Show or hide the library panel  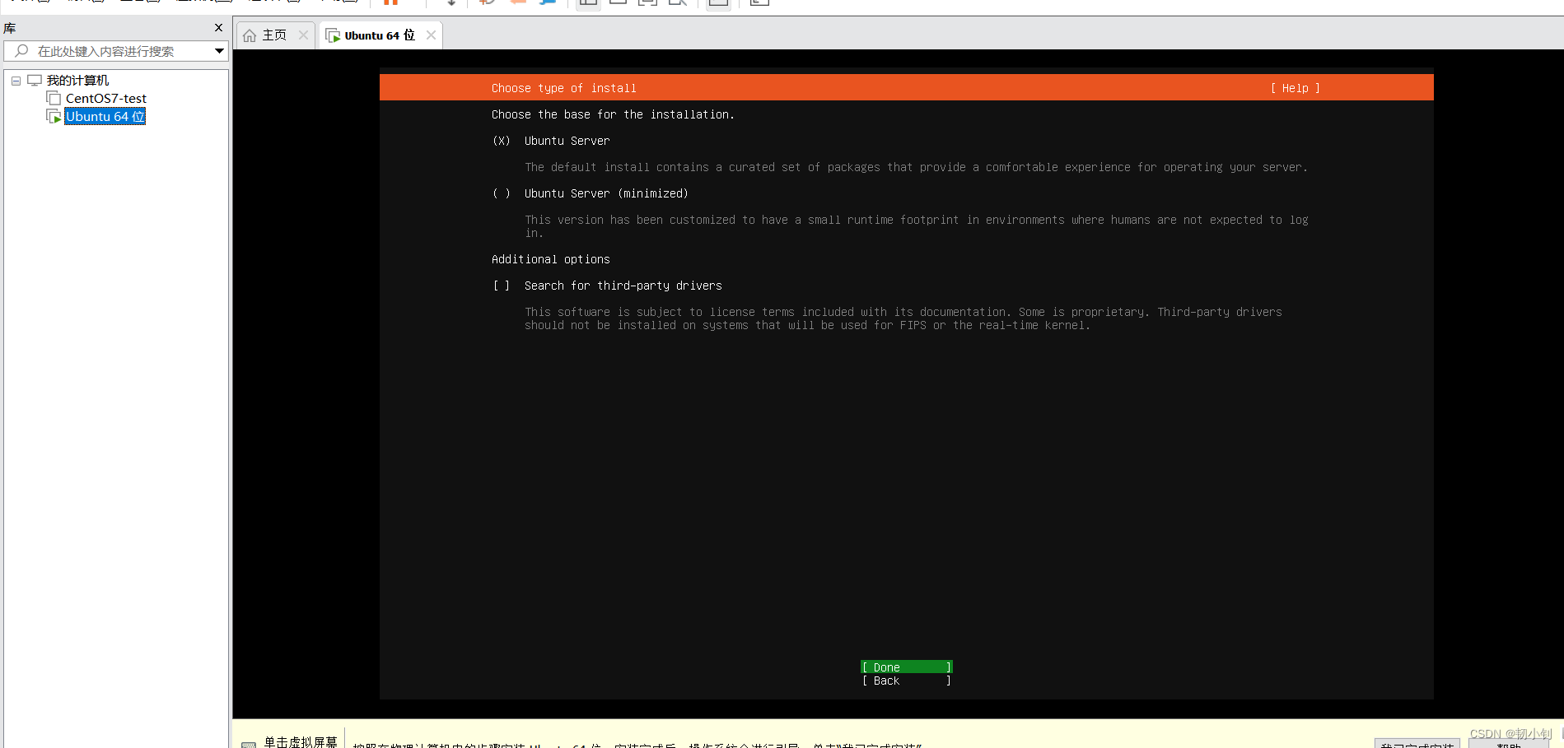click(587, 3)
